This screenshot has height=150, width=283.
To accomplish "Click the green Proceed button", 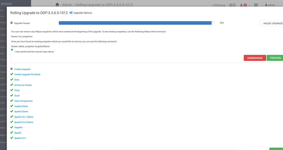I will click(276, 58).
